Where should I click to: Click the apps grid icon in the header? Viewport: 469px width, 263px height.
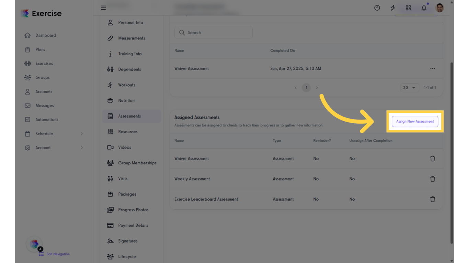coord(408,8)
